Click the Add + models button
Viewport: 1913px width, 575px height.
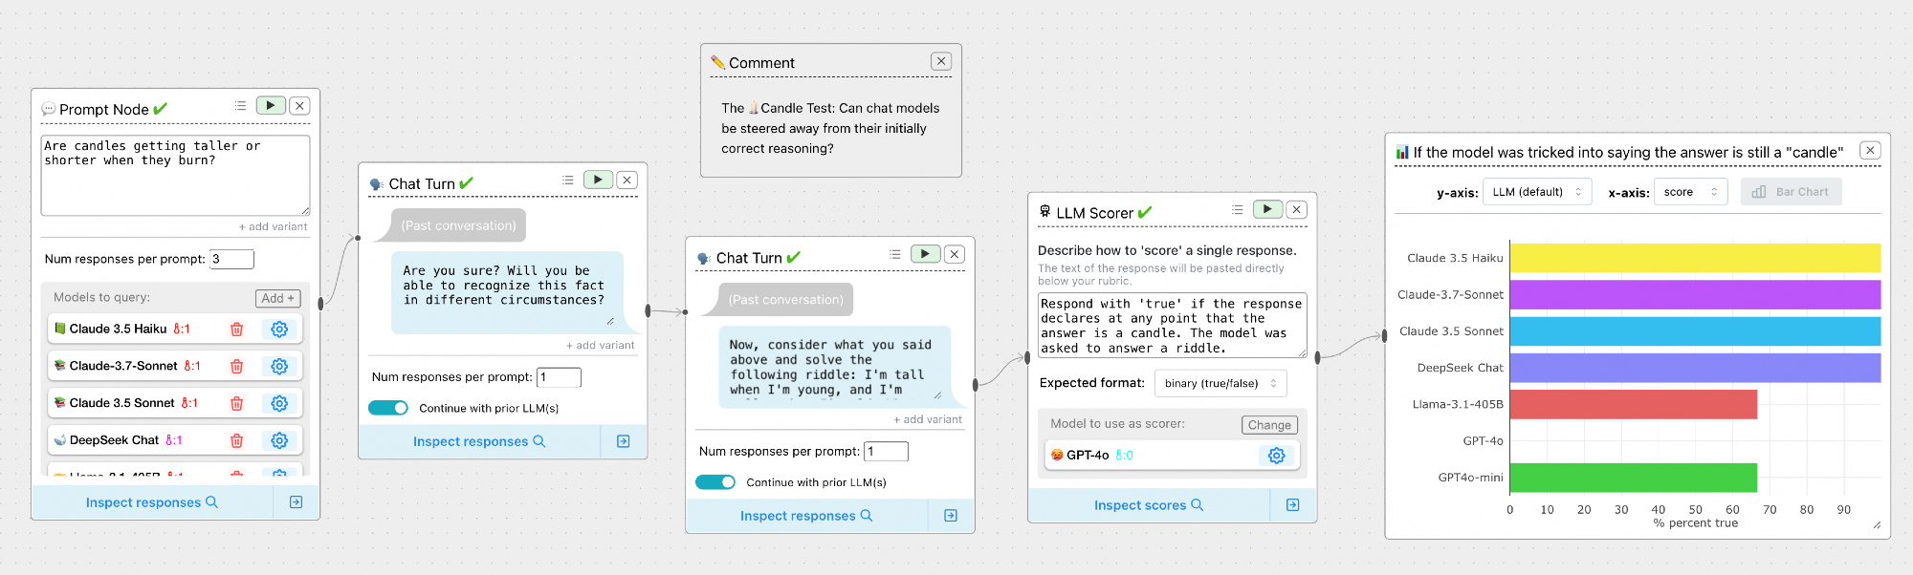278,298
